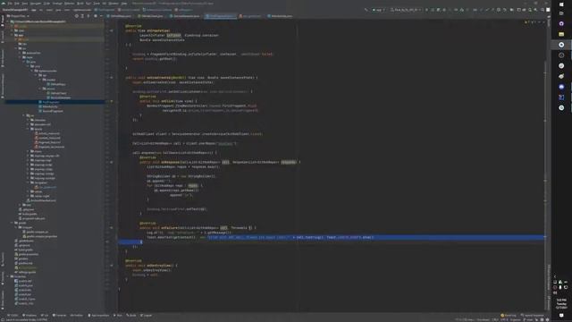Open the App Inspection tool window
Screen dimensions: 572x322
click(98, 316)
